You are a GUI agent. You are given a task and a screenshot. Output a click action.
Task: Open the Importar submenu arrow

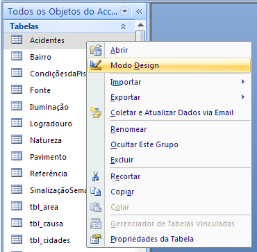coord(243,82)
